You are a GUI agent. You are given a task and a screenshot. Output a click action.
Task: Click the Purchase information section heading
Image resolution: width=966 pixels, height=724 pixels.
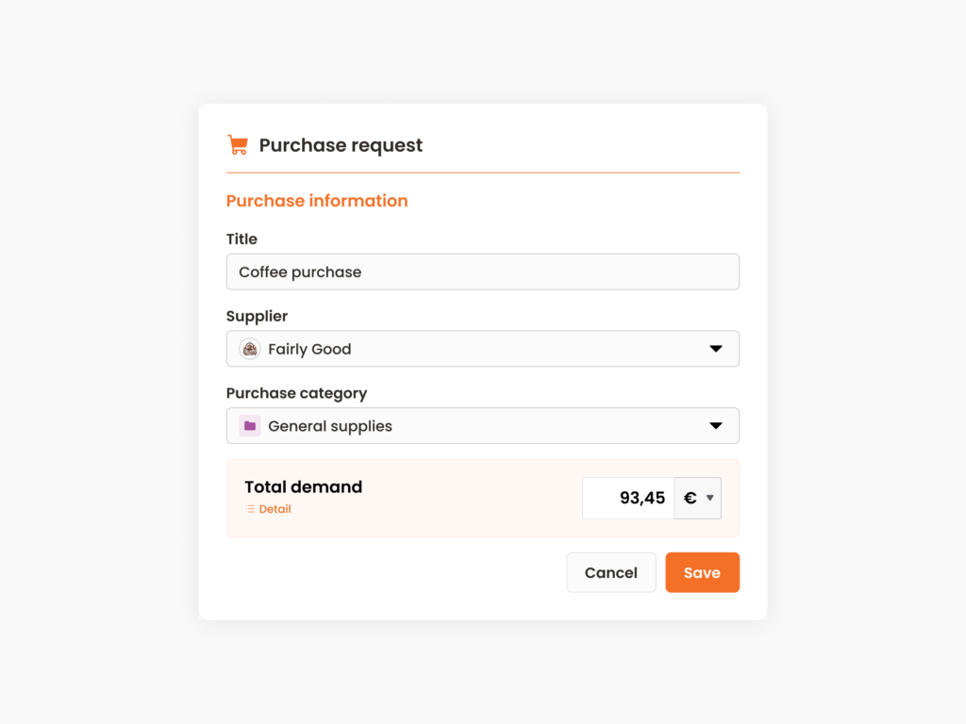(x=316, y=201)
